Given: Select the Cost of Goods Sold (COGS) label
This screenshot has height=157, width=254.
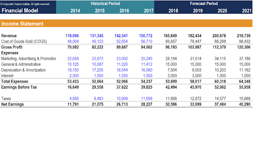Looking at the screenshot, I should point(24,42).
